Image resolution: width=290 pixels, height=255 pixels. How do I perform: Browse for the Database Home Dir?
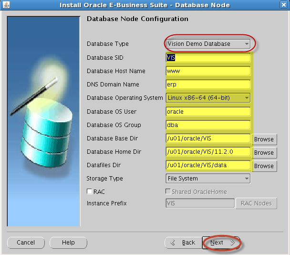[264, 152]
